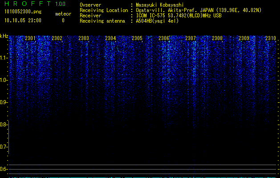
Task: Click the 0.8 frequency axis label
Action: tap(4, 125)
